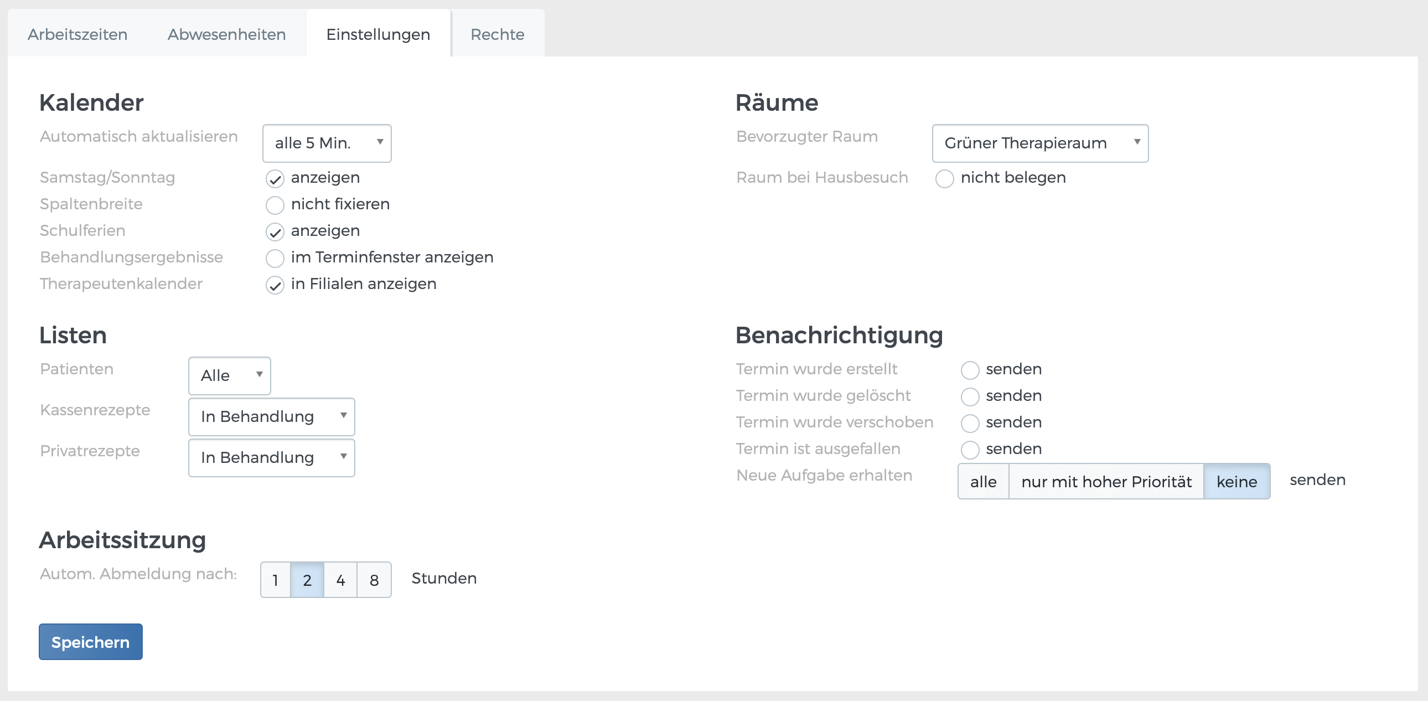Check Raum bei Hausbesuch nicht belegen
The height and width of the screenshot is (701, 1428).
[945, 179]
